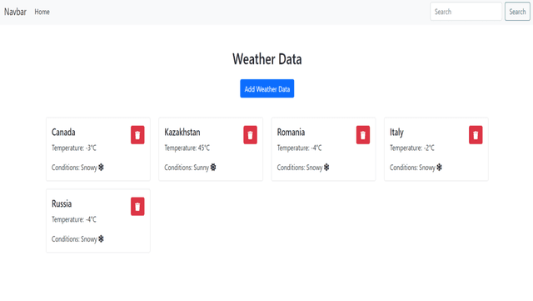Click Conditions: Snowy in Canada card
Viewport: 533px width, 301px height.
click(74, 168)
